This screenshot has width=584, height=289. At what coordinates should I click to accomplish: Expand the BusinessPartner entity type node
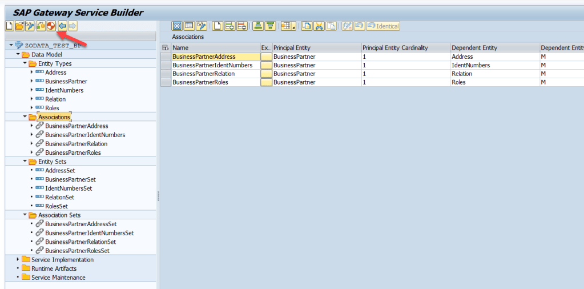pyautogui.click(x=31, y=82)
